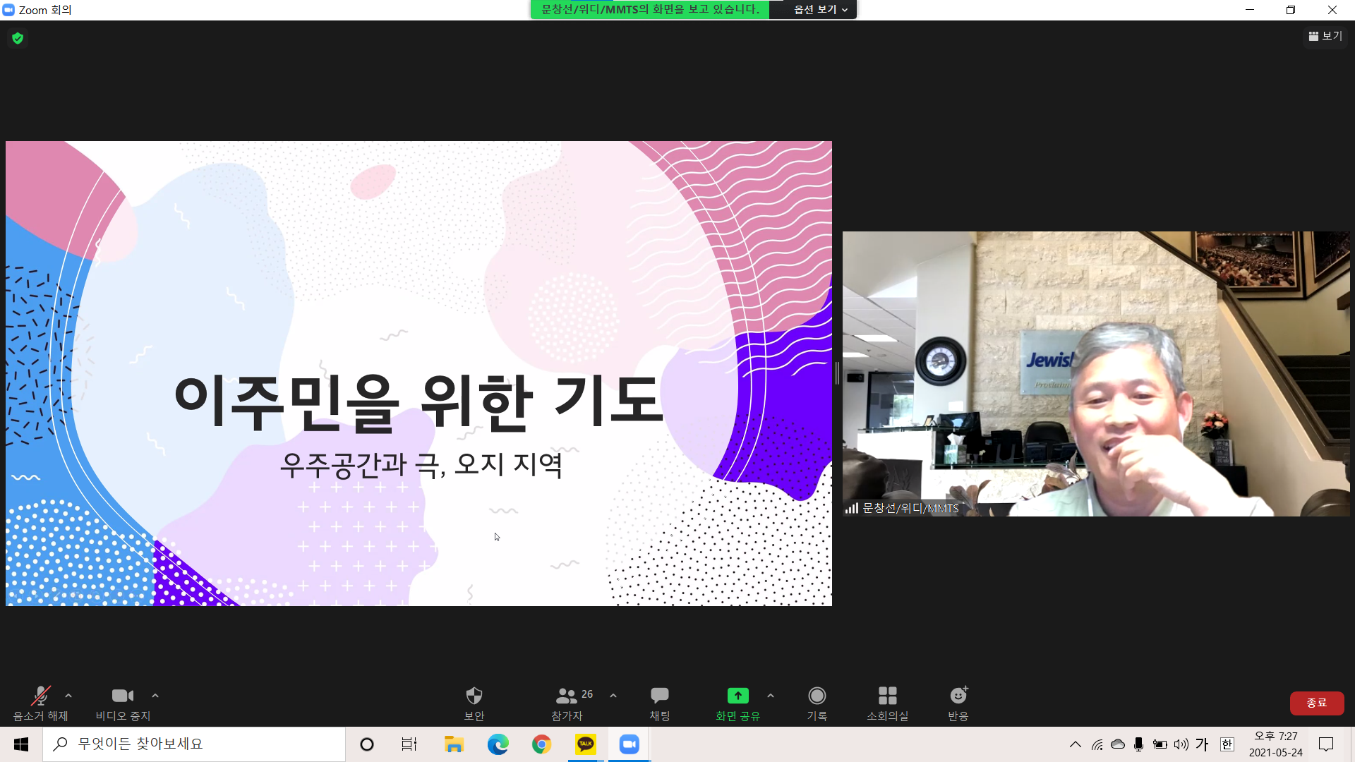
Task: Start recording with the 기록 icon
Action: pyautogui.click(x=817, y=696)
